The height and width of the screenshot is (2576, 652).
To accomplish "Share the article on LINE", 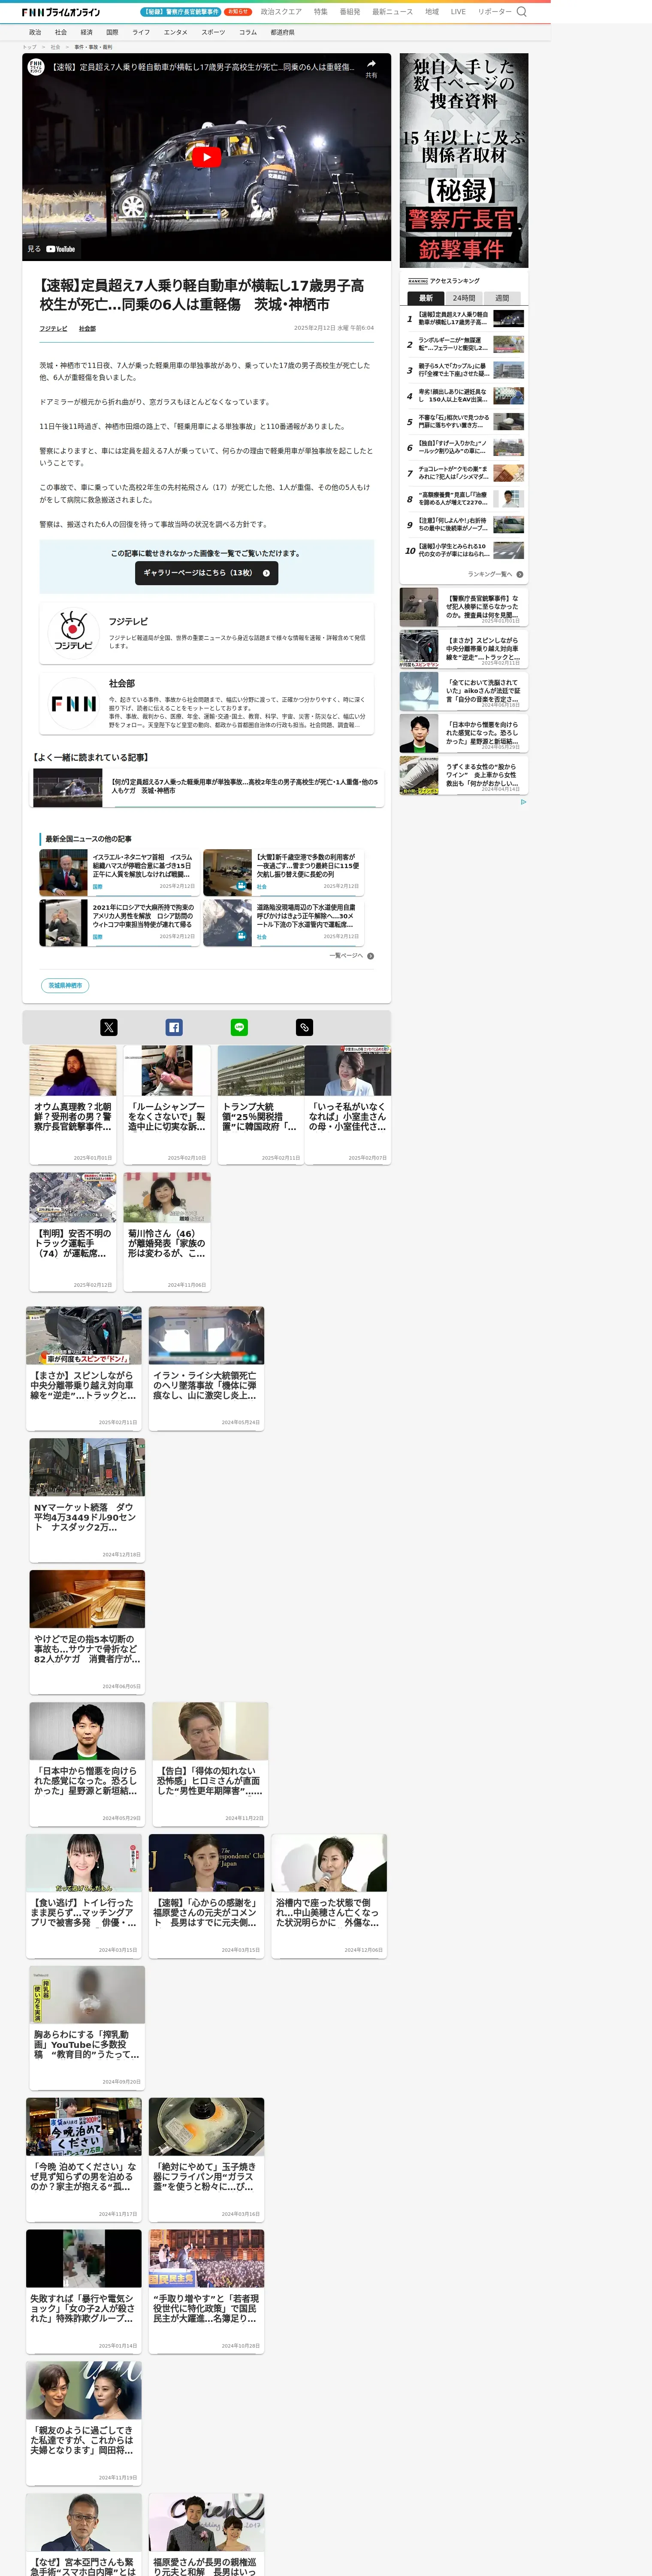I will point(240,1027).
